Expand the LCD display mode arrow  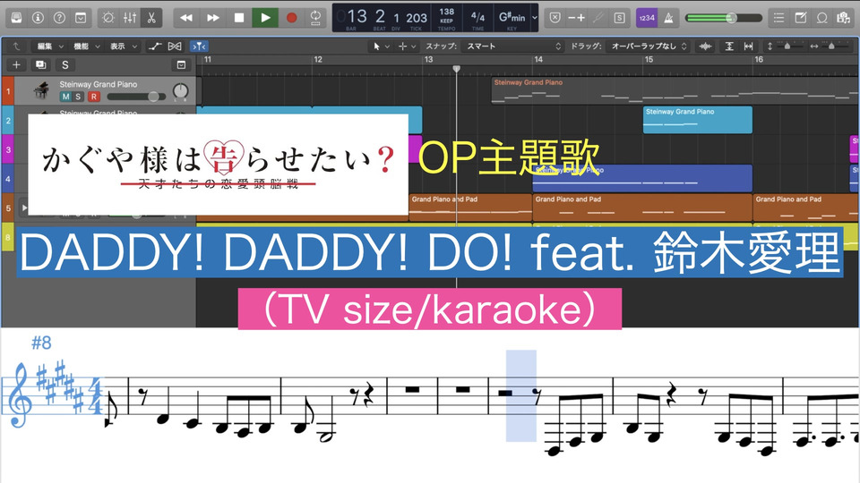[535, 17]
